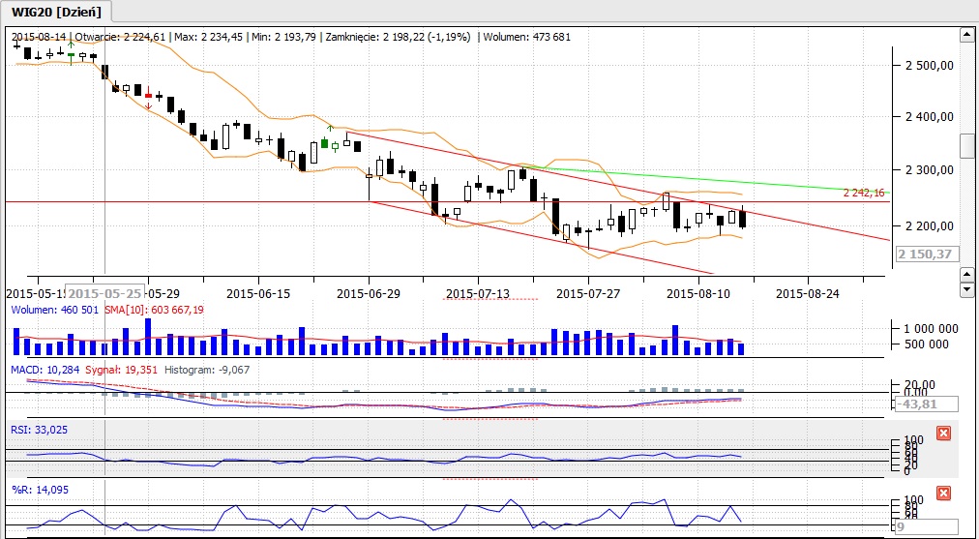Click the price-axis scrollbar top arrow
The height and width of the screenshot is (539, 979).
point(967,36)
